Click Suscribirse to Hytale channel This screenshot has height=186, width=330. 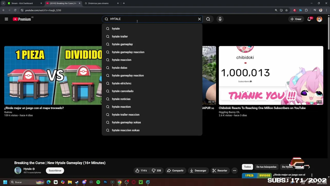55,171
